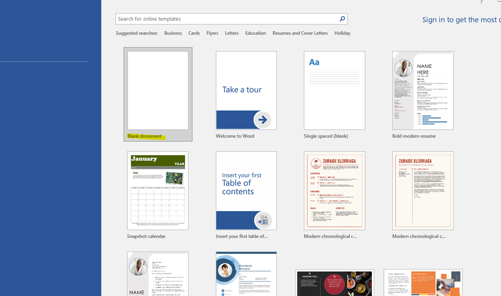Screen dimensions: 501x296
Task: Click the Cards suggested search
Action: pyautogui.click(x=194, y=33)
